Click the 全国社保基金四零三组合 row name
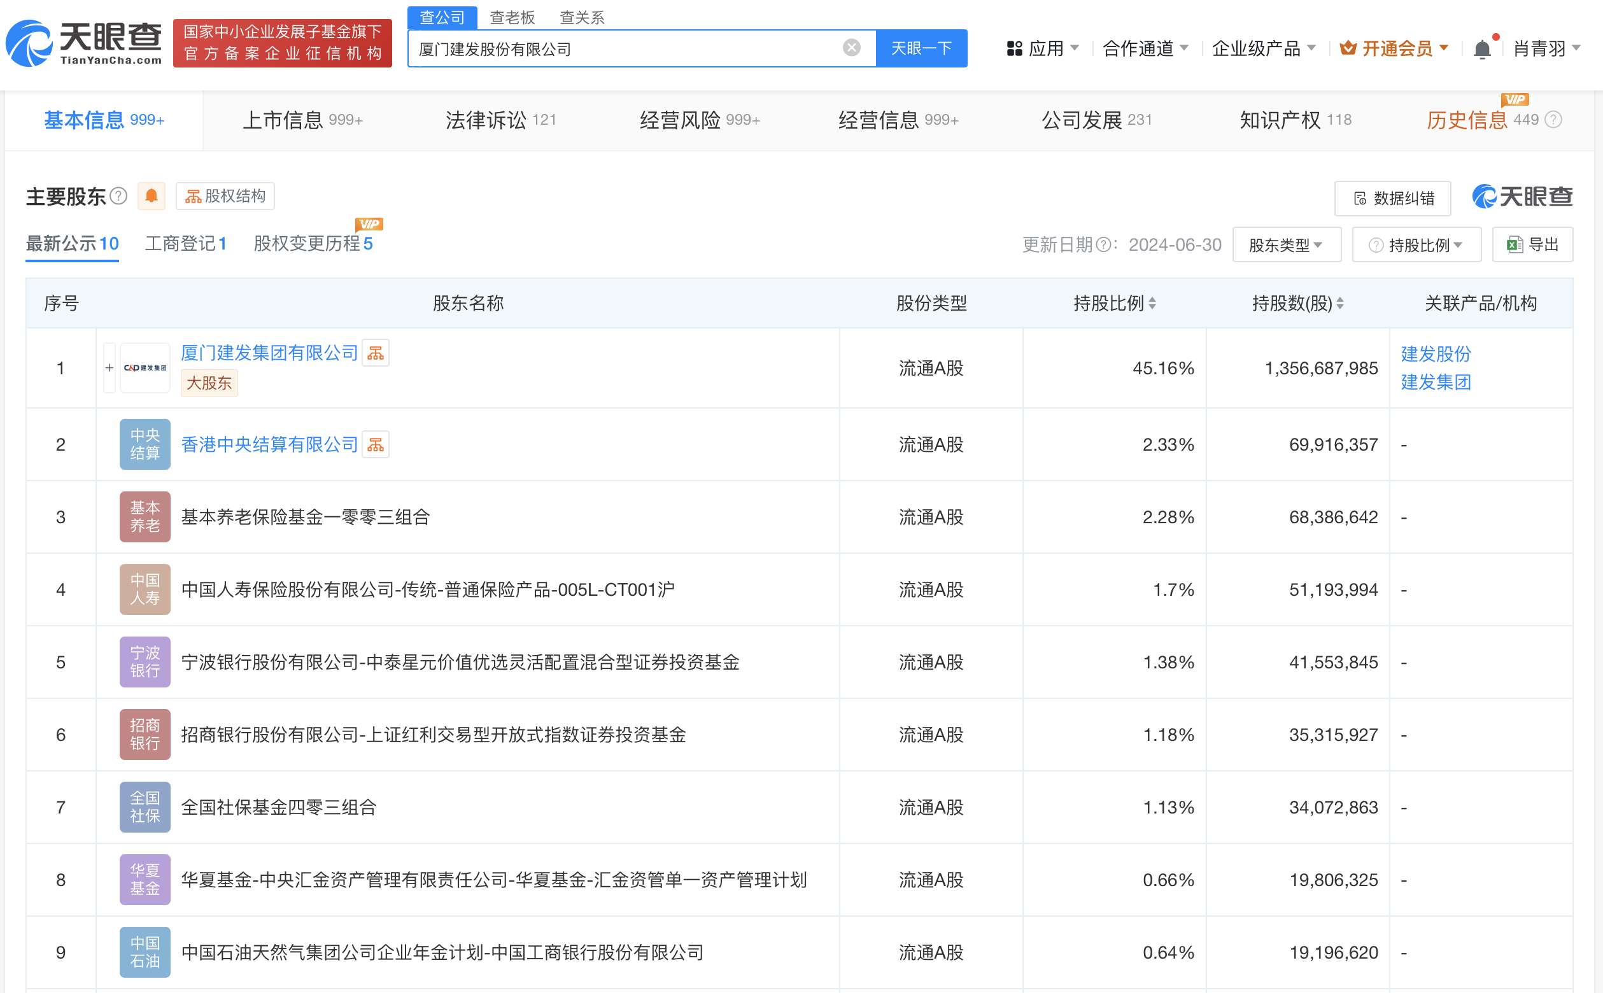The width and height of the screenshot is (1603, 993). [278, 807]
